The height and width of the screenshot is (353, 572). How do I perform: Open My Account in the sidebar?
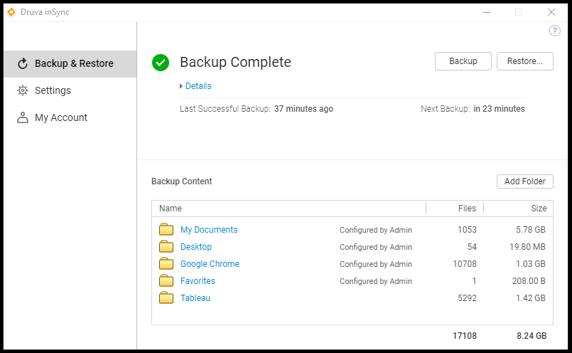[60, 117]
